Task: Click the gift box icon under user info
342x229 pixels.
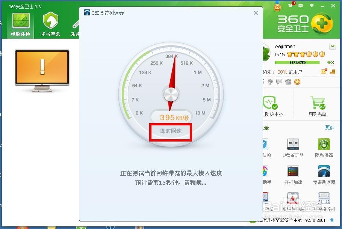Action: [x=288, y=82]
